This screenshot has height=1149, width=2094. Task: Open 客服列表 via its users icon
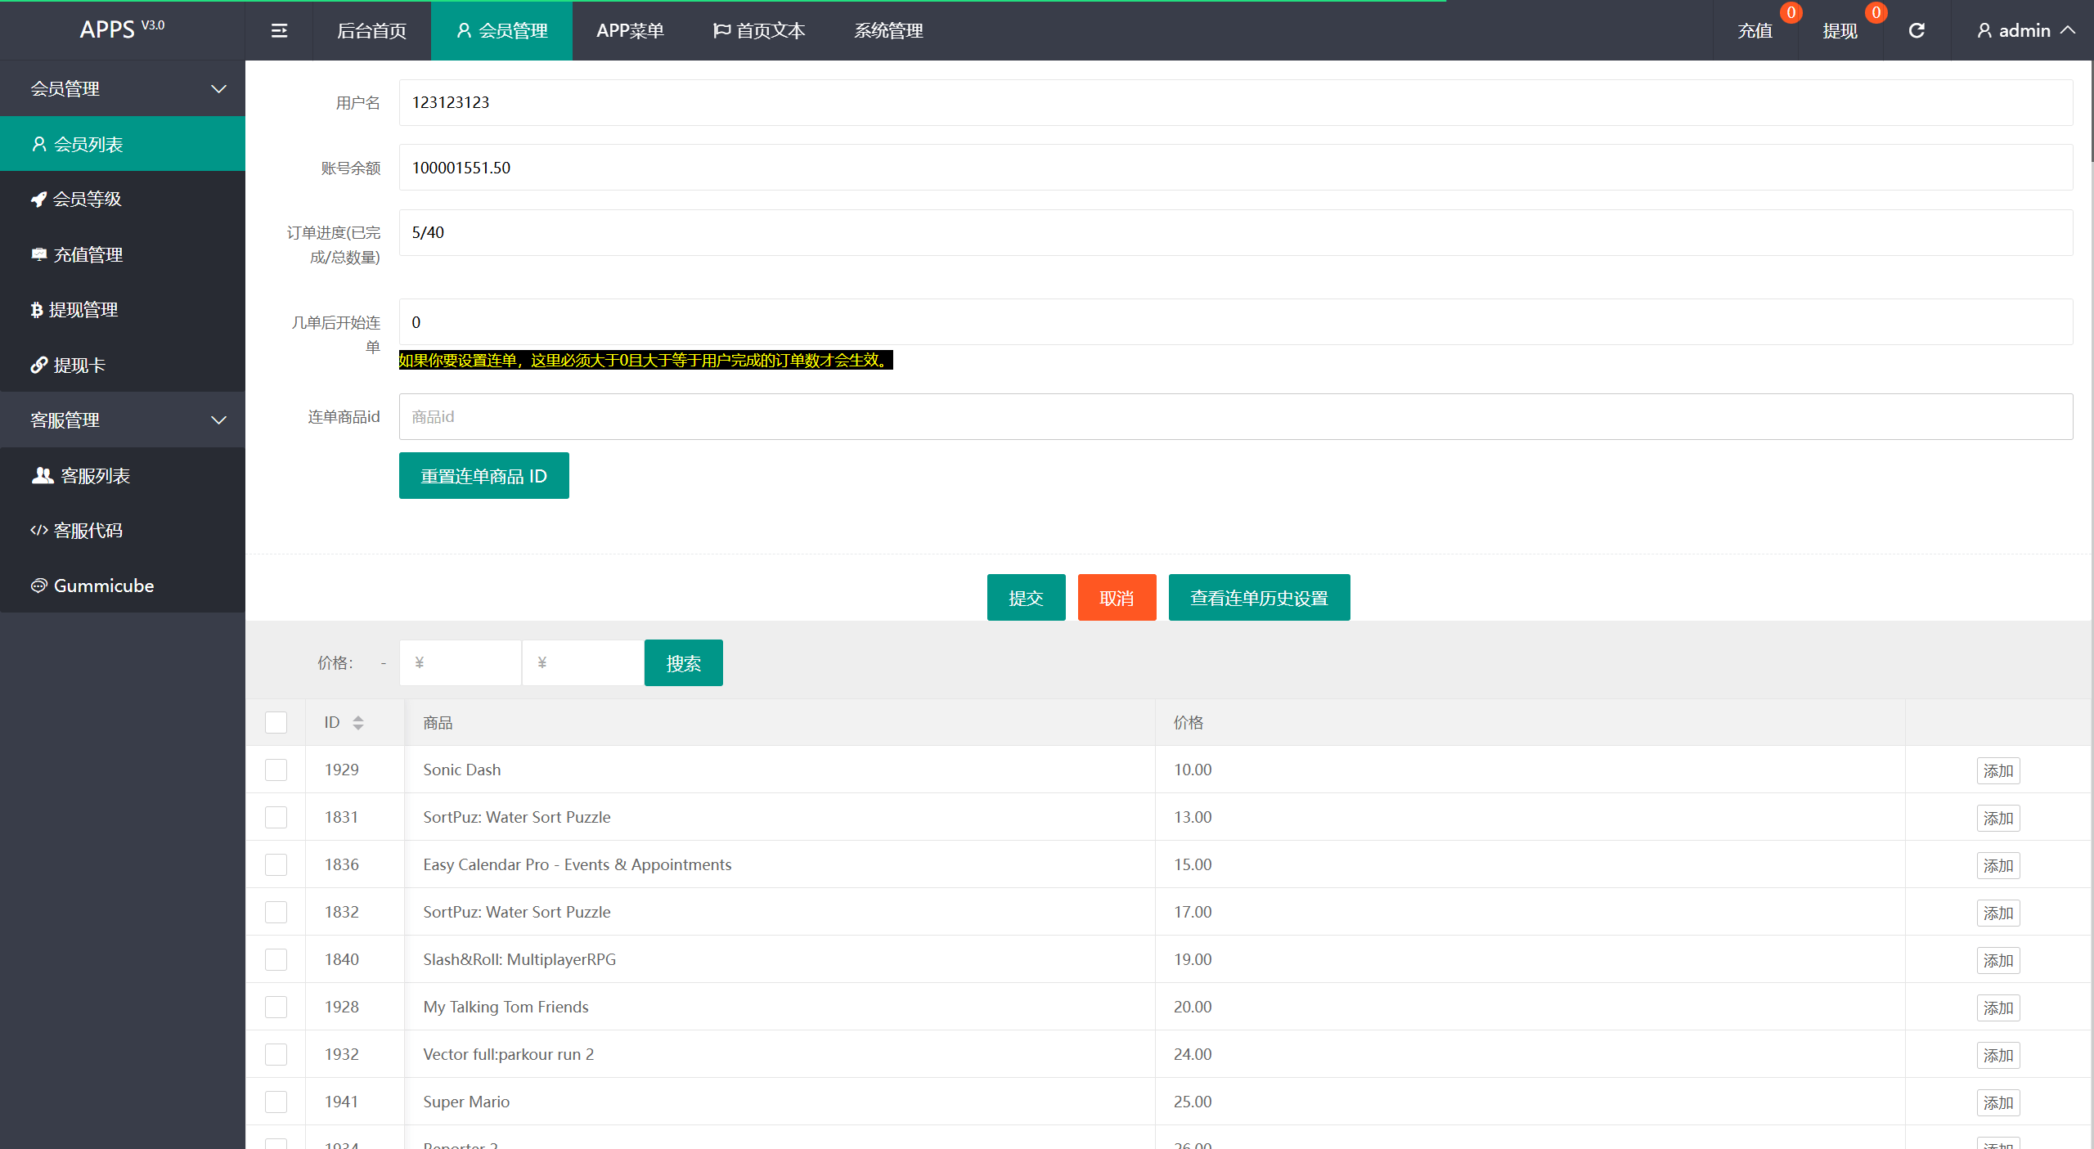click(x=42, y=475)
